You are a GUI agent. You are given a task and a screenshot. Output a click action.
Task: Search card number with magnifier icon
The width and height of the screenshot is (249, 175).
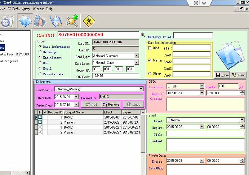(x=143, y=35)
